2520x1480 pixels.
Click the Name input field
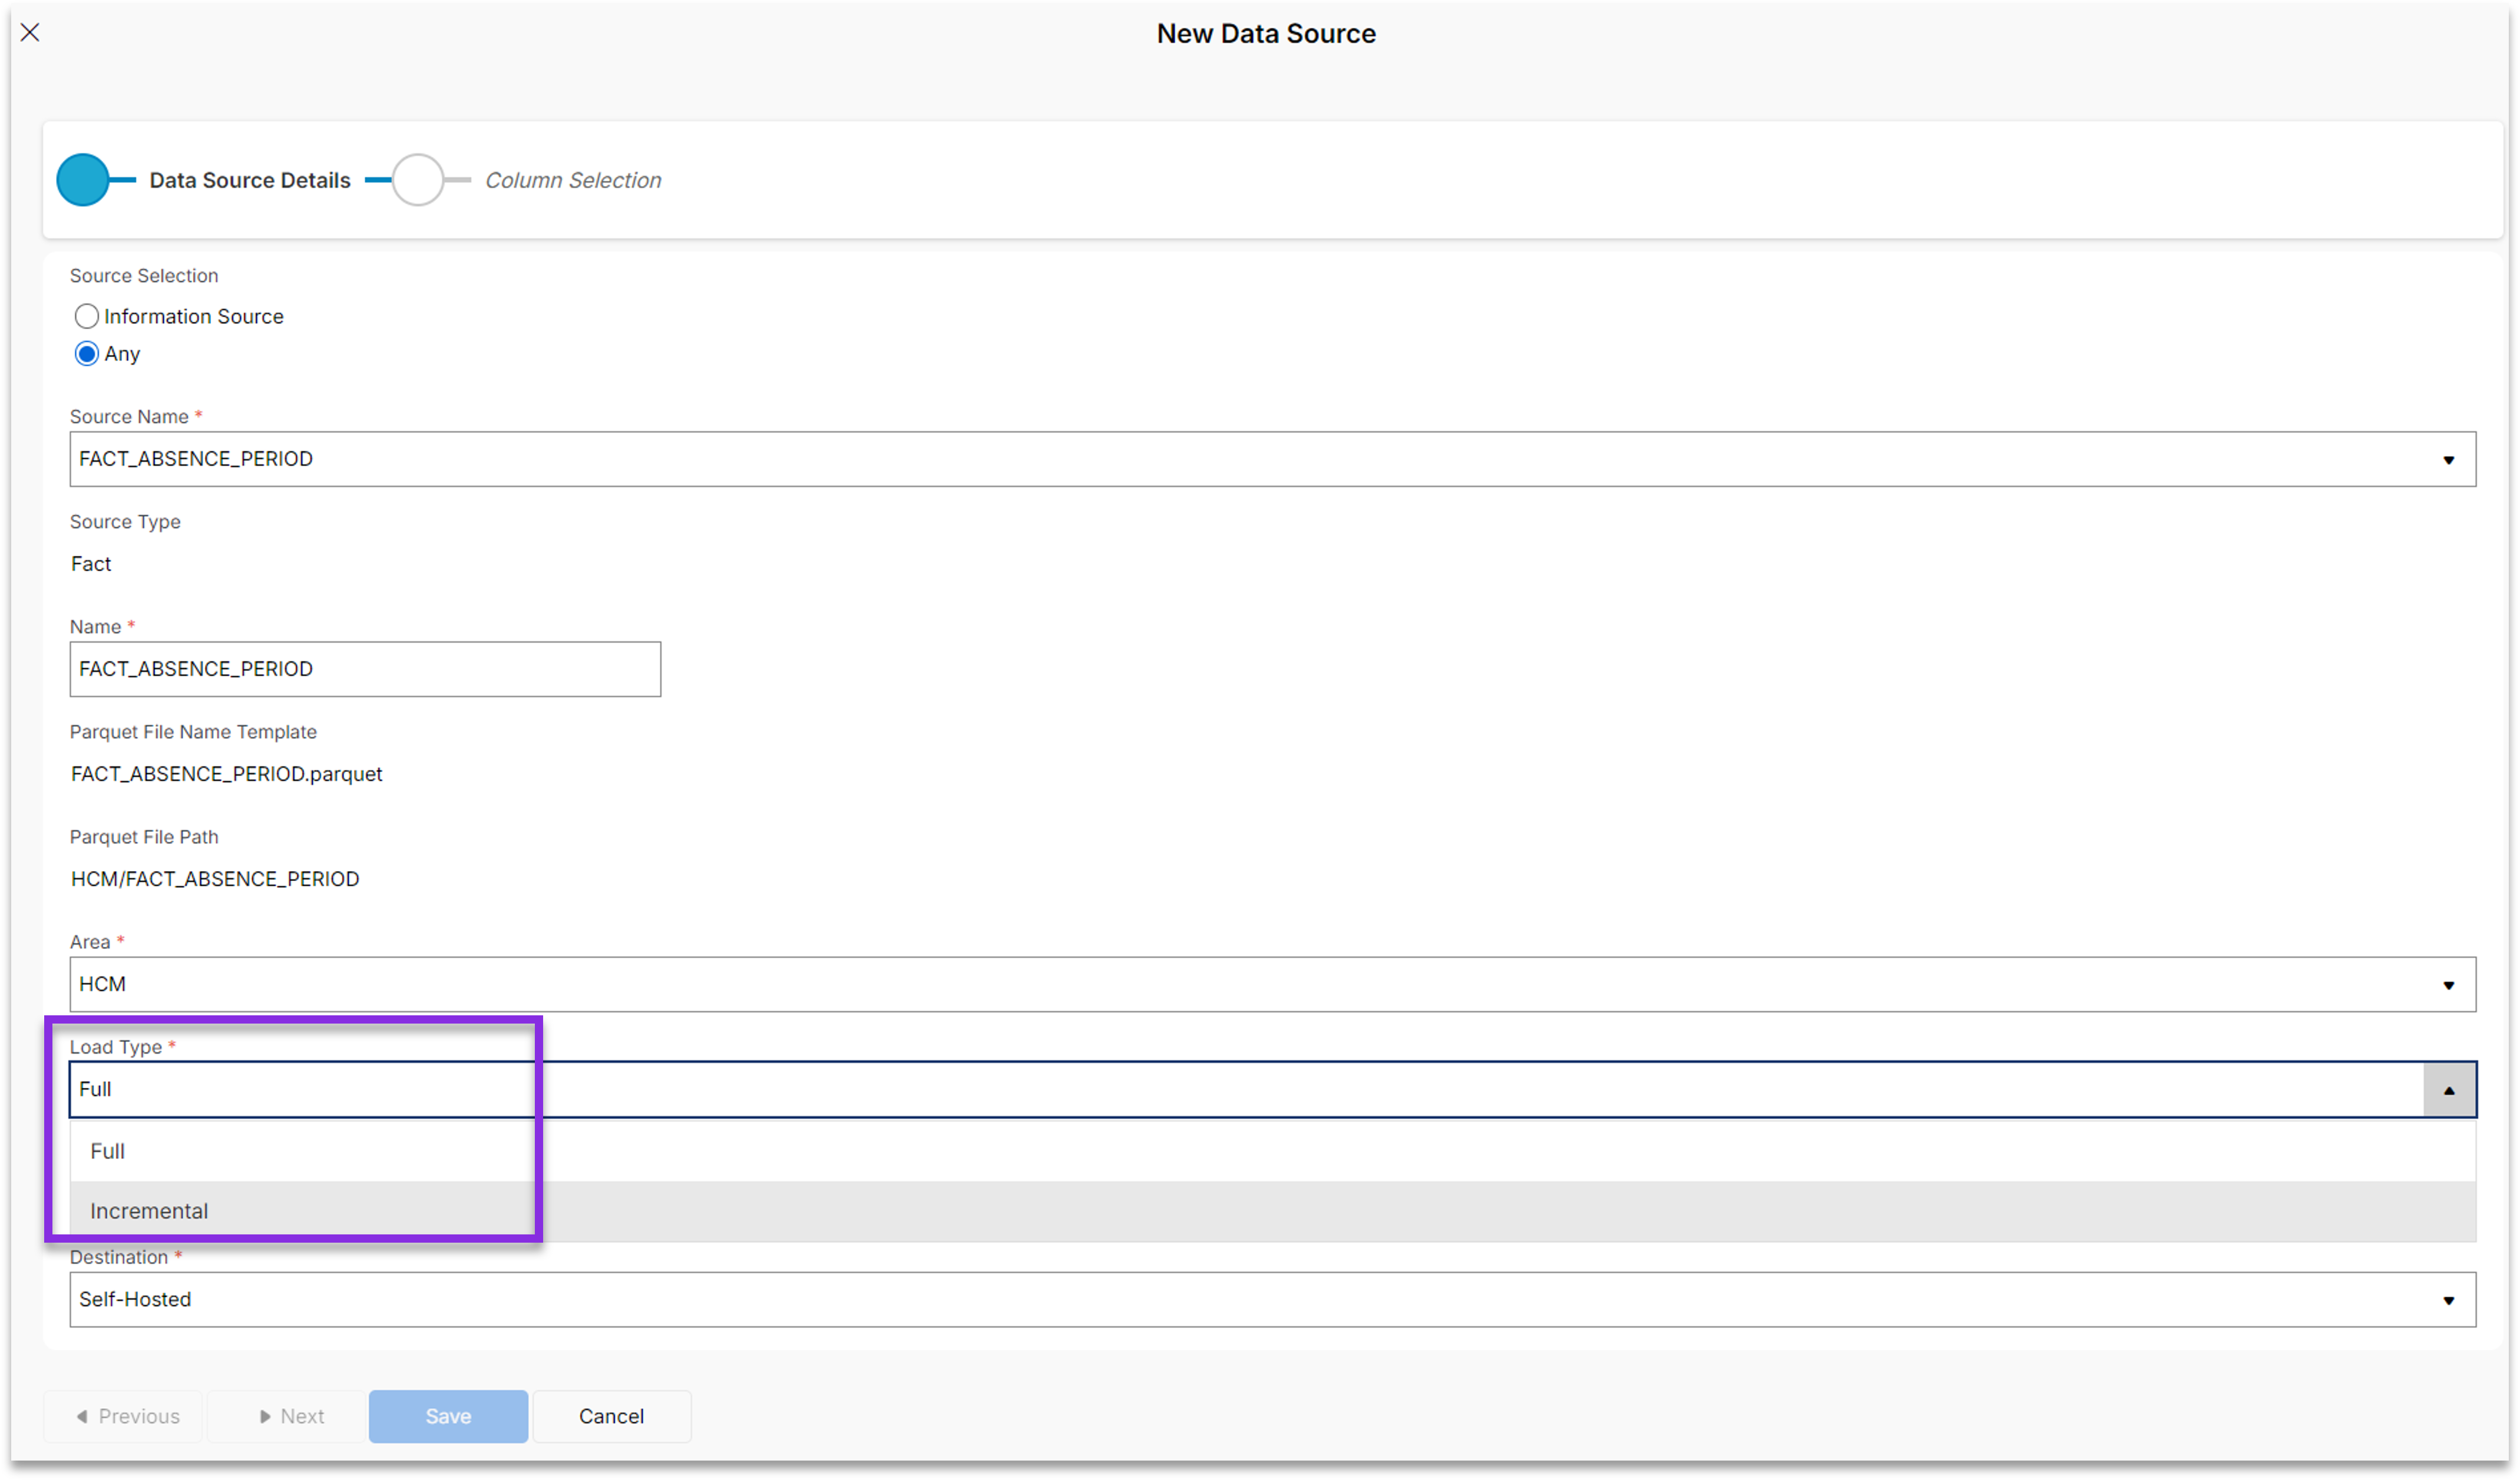pyautogui.click(x=365, y=669)
